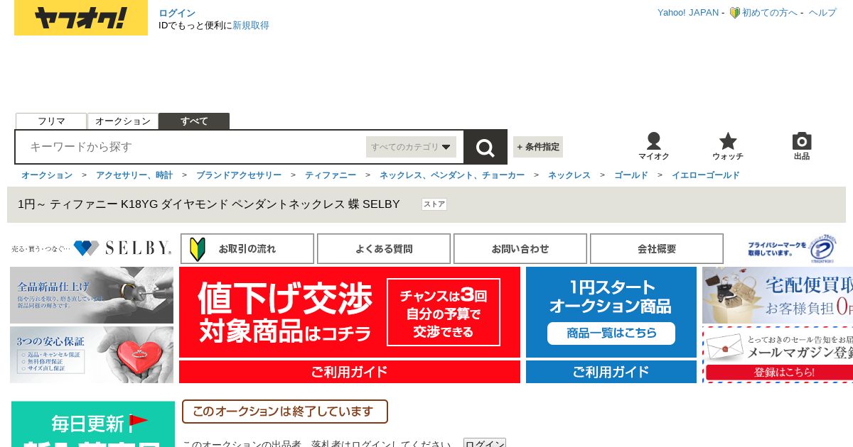Open ヘルプ link
This screenshot has width=853, height=447.
[822, 13]
